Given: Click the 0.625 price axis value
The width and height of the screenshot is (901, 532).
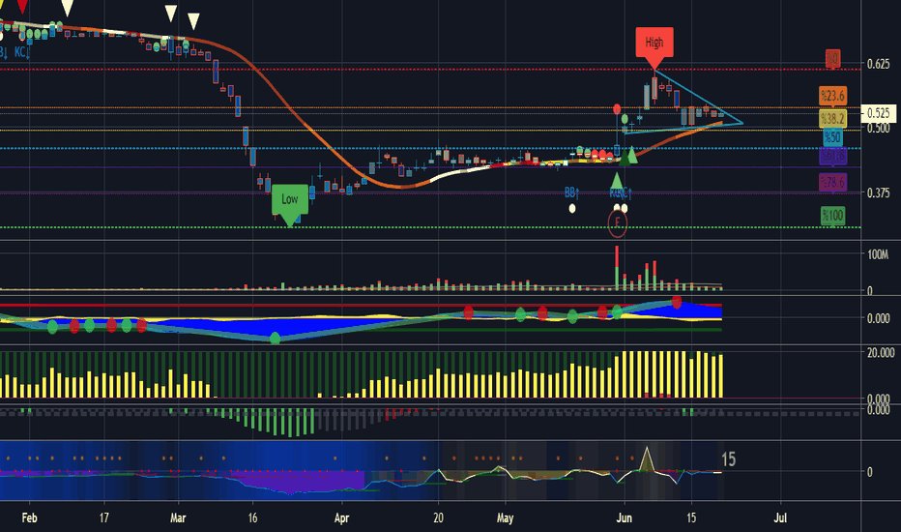Looking at the screenshot, I should 878,64.
